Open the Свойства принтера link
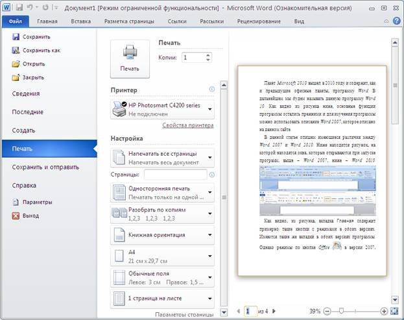The height and width of the screenshot is (320, 404). pyautogui.click(x=187, y=125)
